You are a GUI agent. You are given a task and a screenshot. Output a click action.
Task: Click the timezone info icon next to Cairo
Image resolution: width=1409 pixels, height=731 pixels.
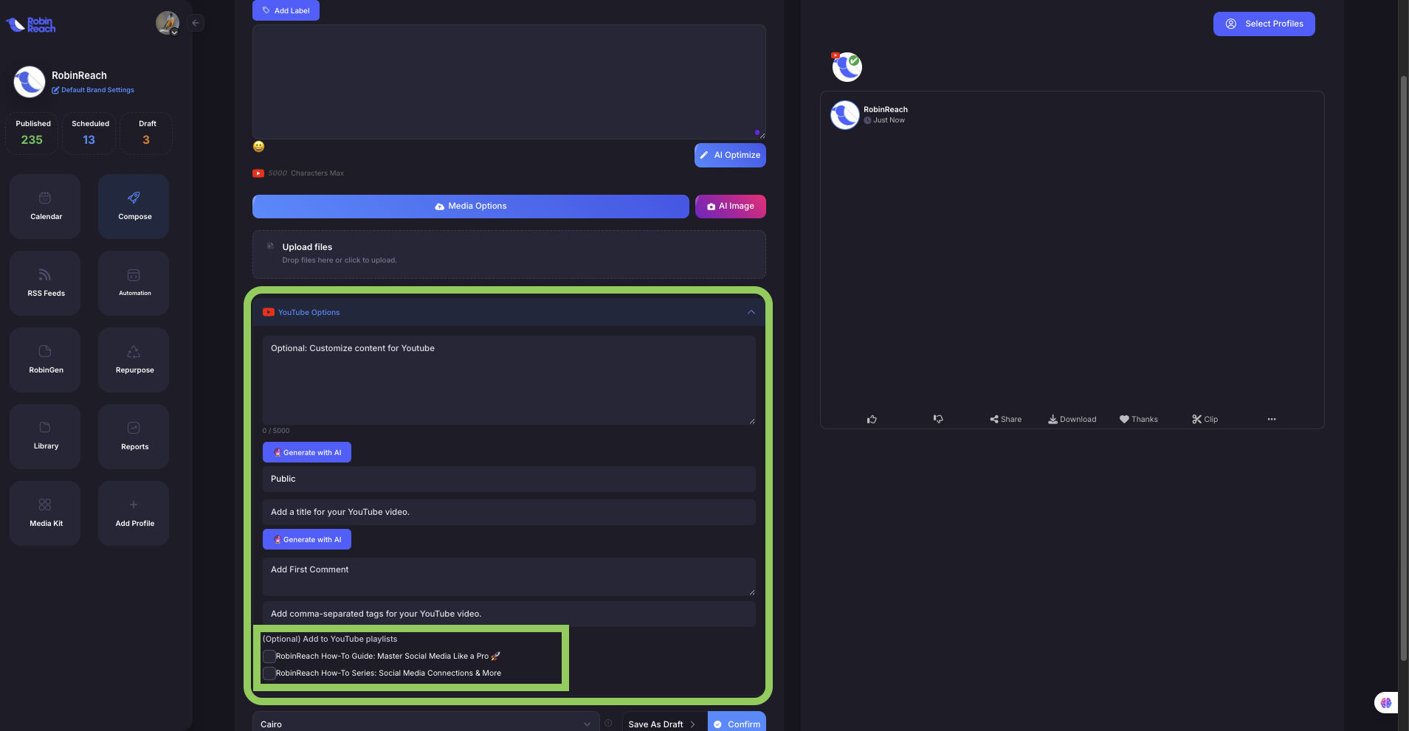(x=608, y=724)
